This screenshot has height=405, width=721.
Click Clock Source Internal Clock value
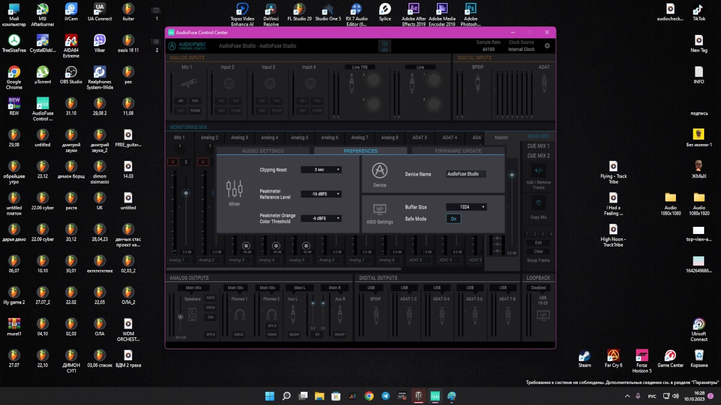pyautogui.click(x=521, y=49)
